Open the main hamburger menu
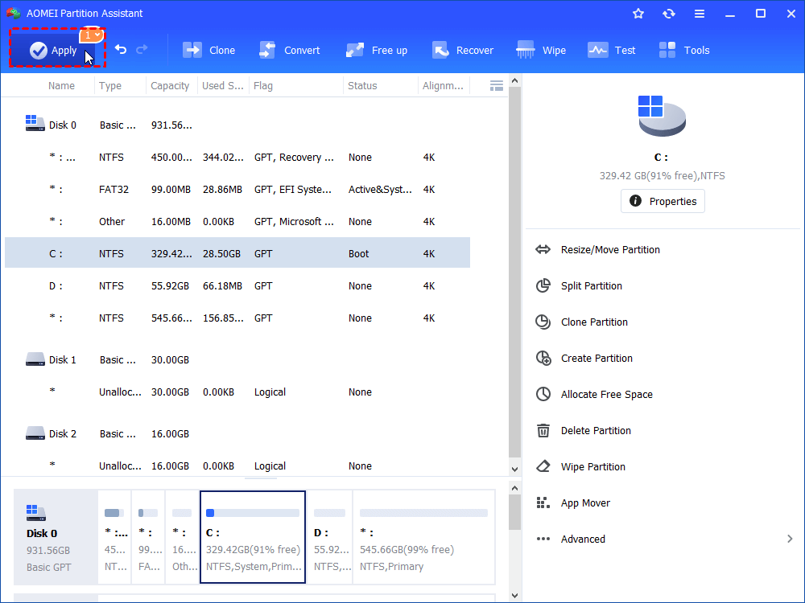This screenshot has height=603, width=805. tap(700, 13)
